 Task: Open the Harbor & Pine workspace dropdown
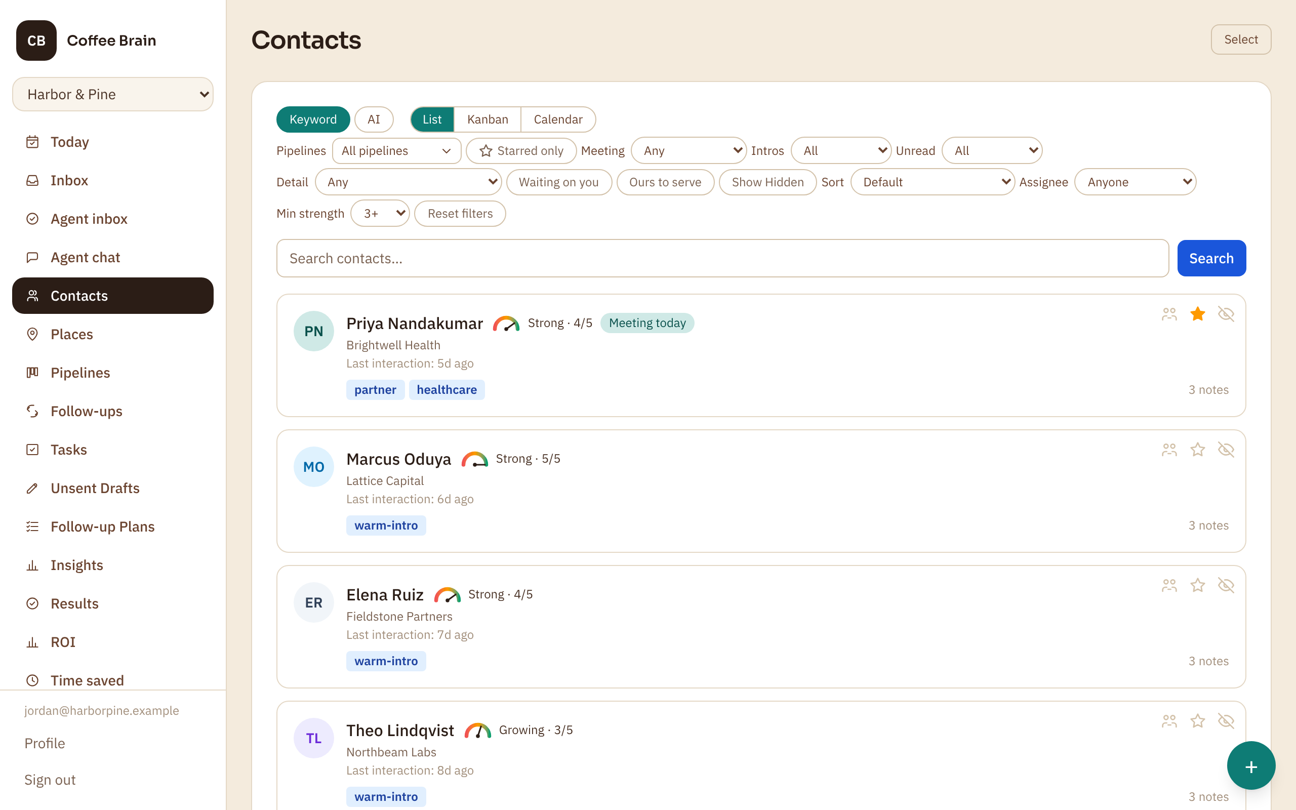pyautogui.click(x=113, y=94)
